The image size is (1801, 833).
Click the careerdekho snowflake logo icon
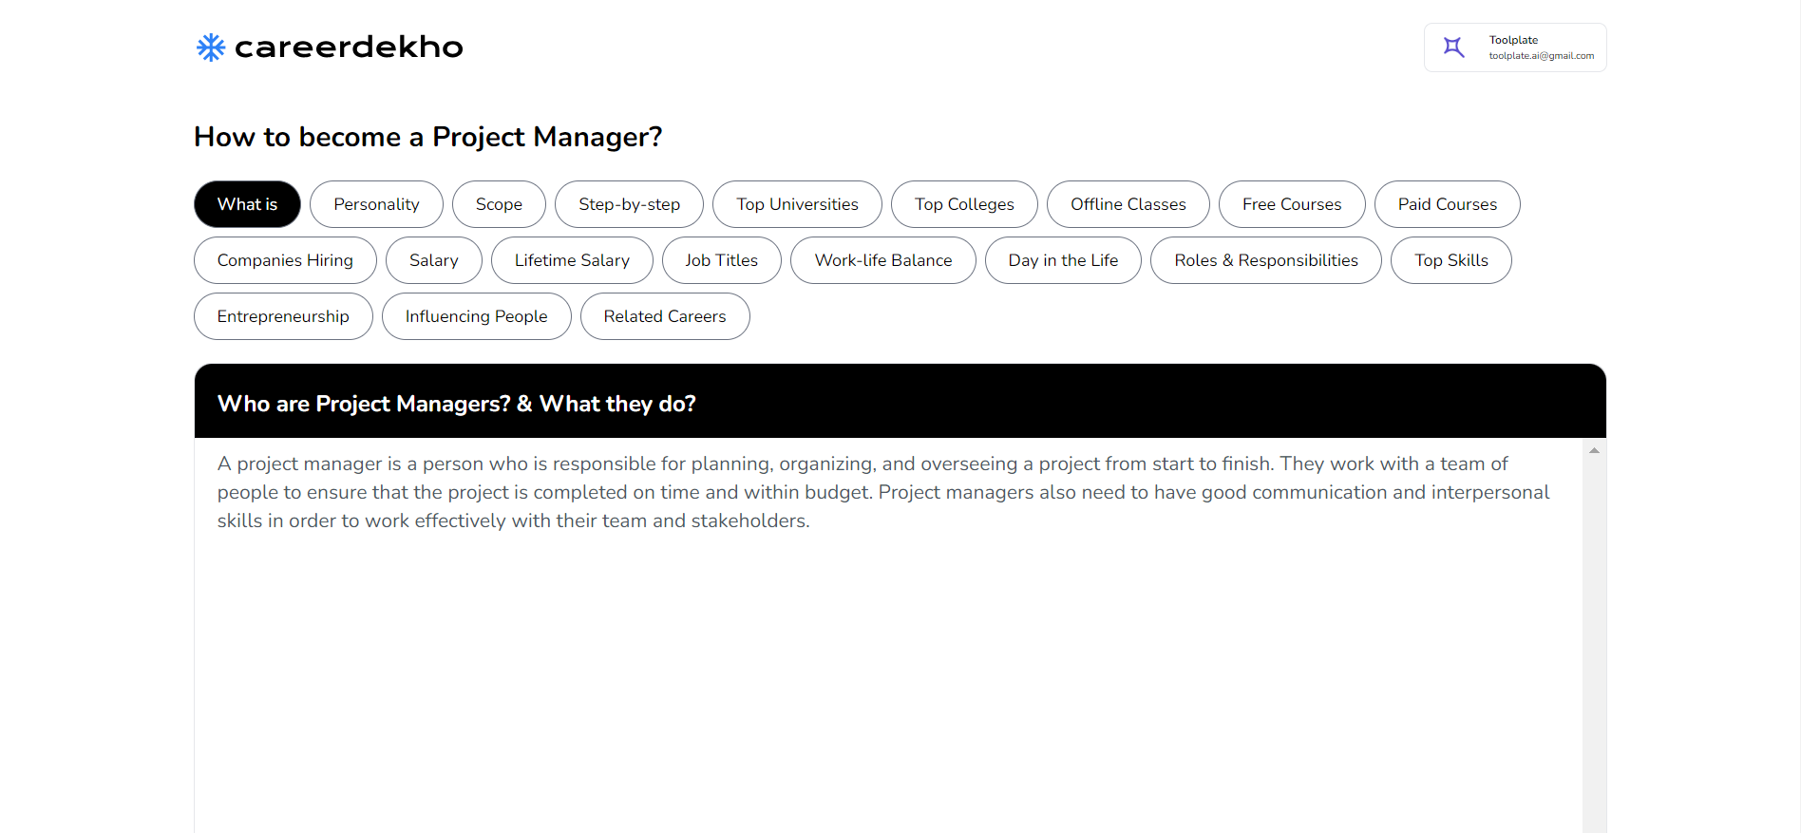[x=210, y=47]
